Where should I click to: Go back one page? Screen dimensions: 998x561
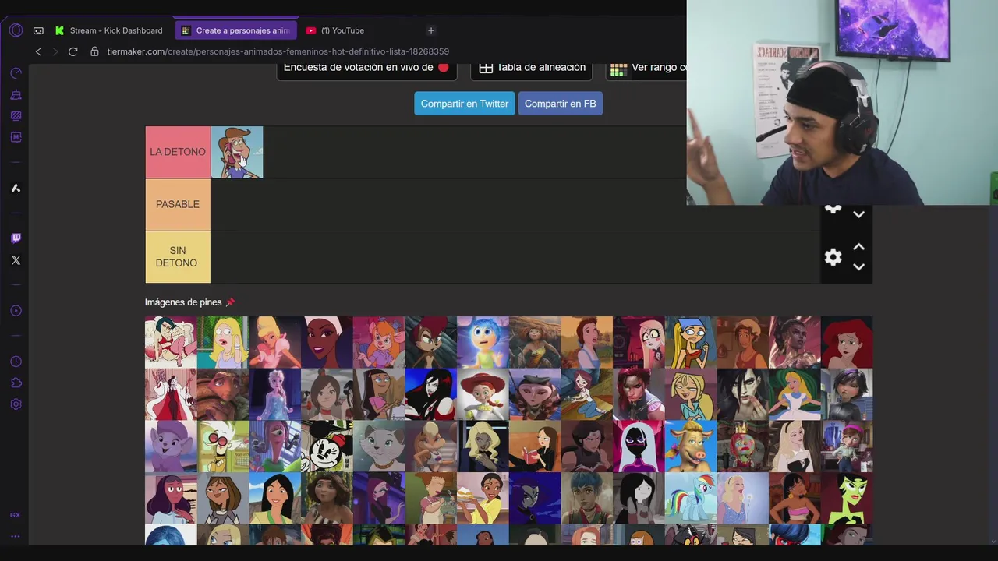[38, 51]
